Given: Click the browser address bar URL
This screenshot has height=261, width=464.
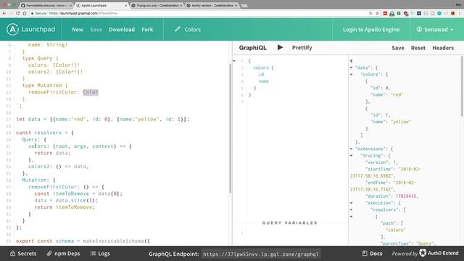Looking at the screenshot, I should pos(83,13).
